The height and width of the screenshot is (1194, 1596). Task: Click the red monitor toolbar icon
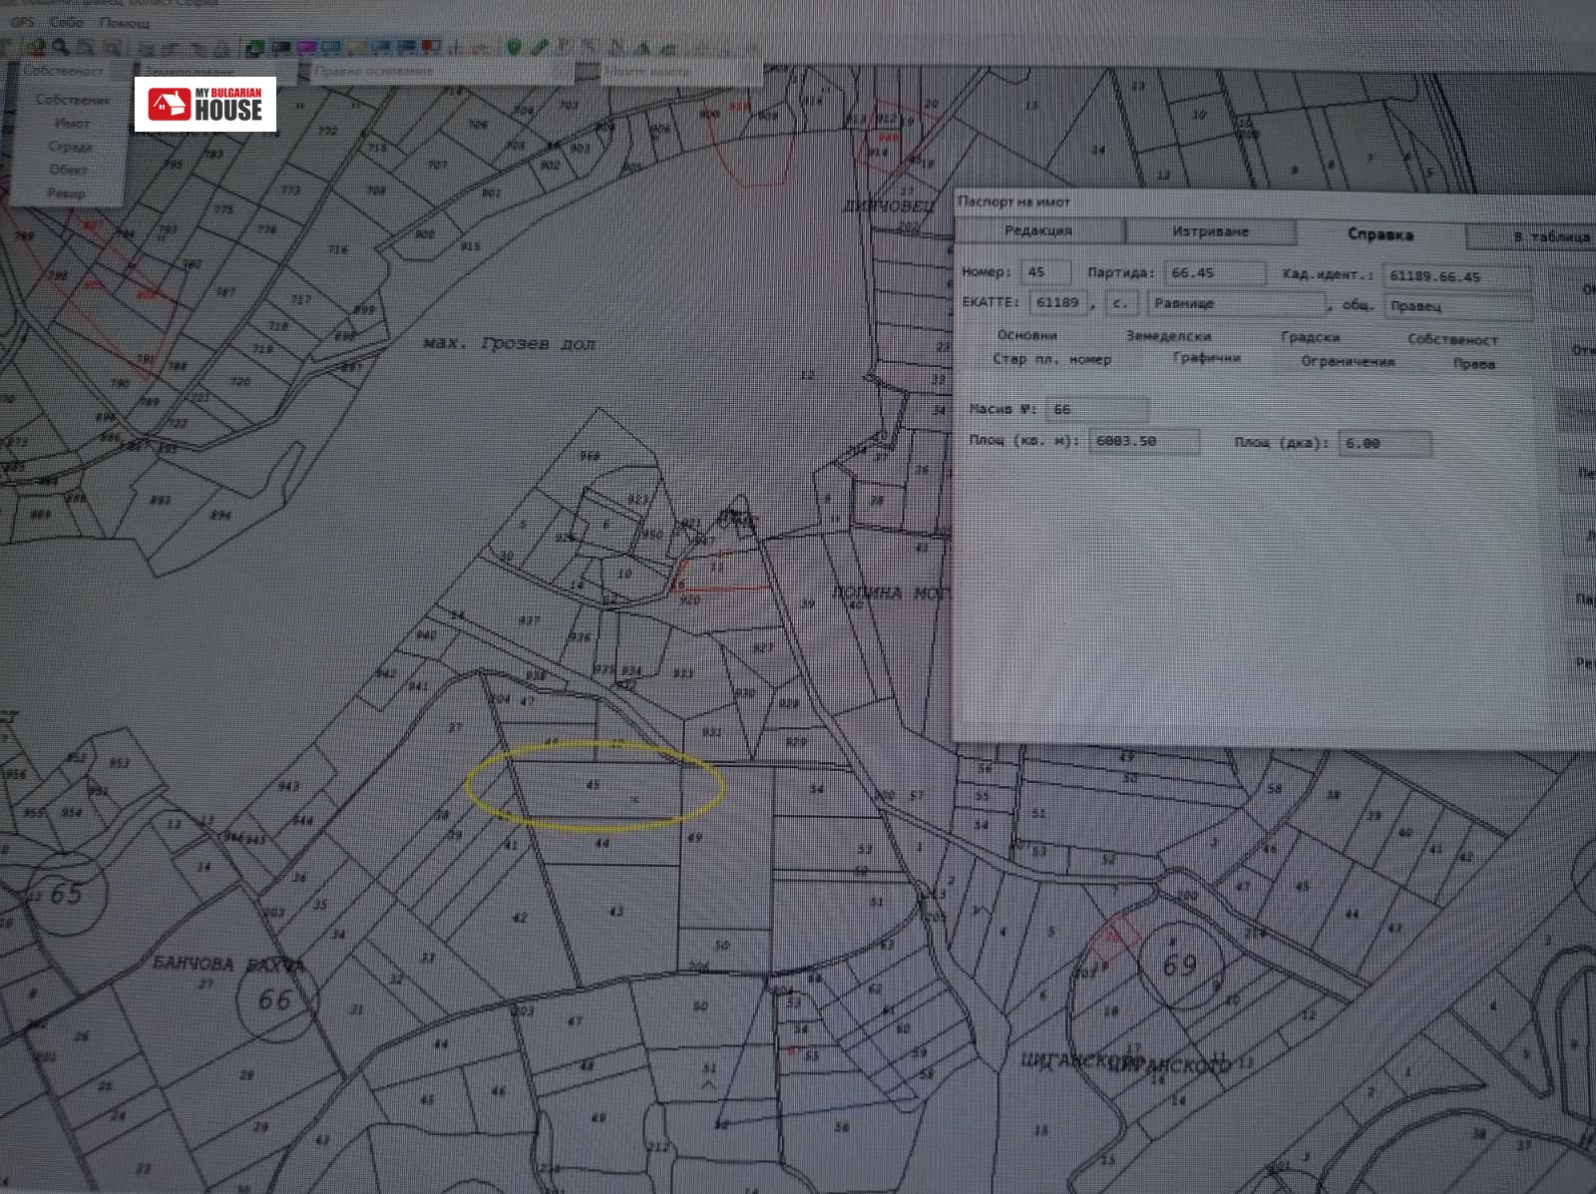click(431, 47)
